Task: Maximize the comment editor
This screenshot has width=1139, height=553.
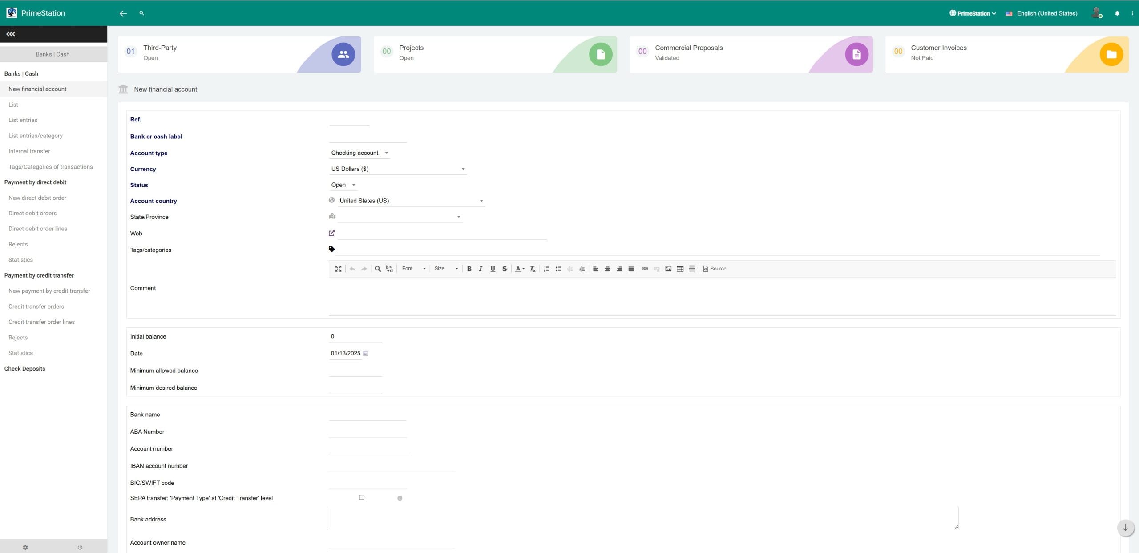Action: pos(339,269)
